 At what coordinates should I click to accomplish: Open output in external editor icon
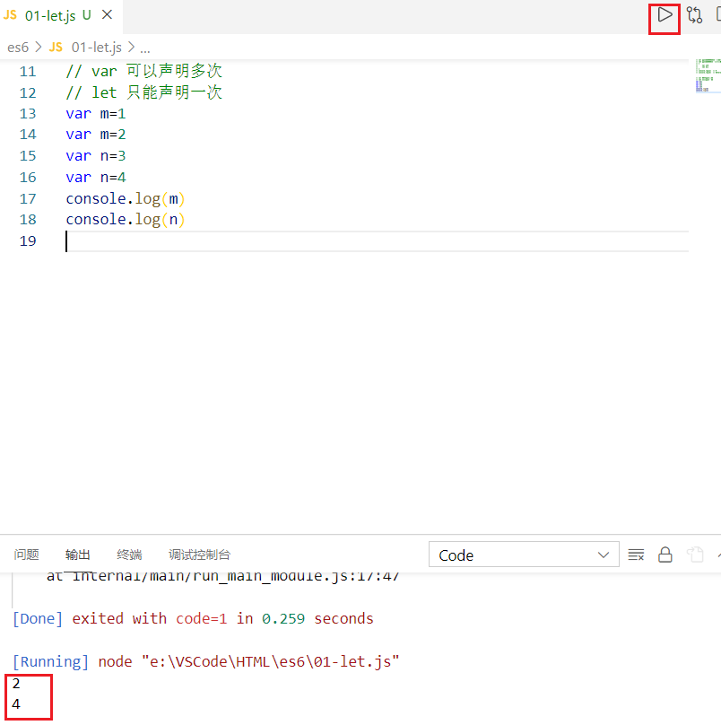(x=696, y=555)
